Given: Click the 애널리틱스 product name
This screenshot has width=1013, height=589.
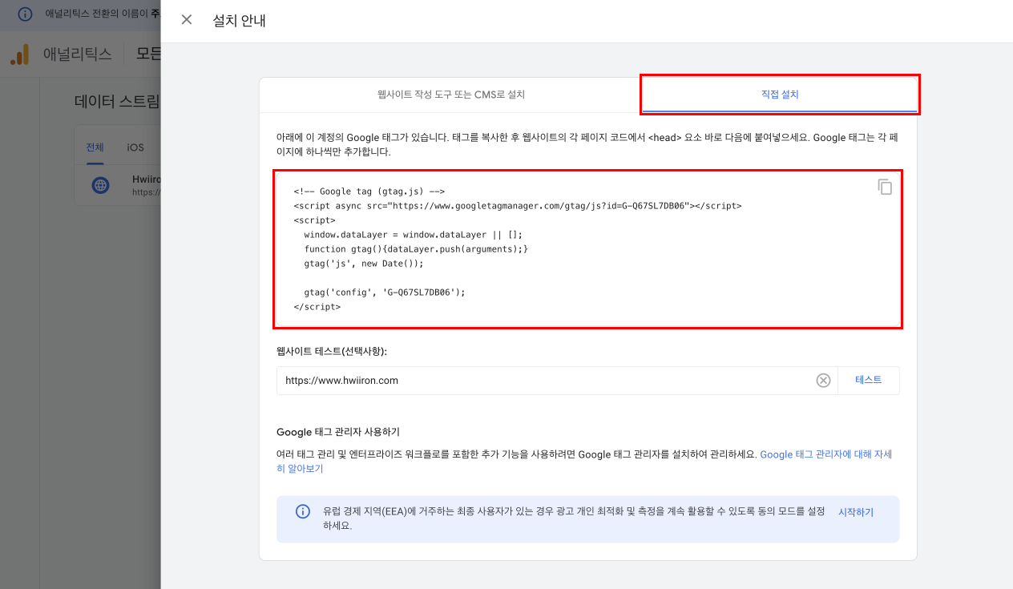Looking at the screenshot, I should point(77,54).
